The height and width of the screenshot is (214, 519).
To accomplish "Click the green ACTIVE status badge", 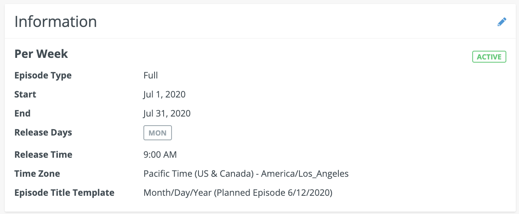I will pos(489,57).
